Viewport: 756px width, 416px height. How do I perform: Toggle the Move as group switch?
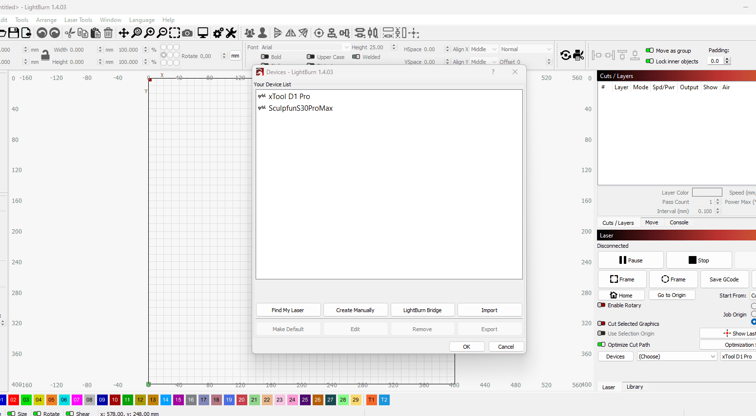click(x=651, y=50)
